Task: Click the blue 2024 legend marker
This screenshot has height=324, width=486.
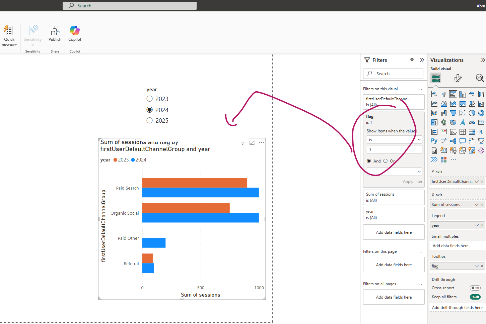Action: click(x=133, y=160)
